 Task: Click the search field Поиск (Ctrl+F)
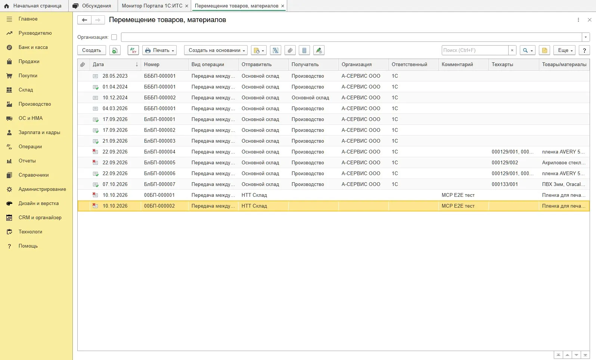475,50
